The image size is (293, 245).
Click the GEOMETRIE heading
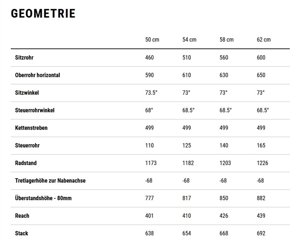[43, 14]
